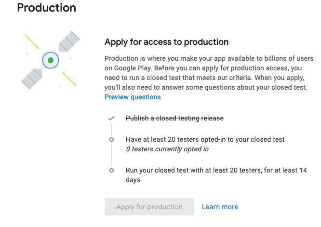Click connector line below the green checkmark
The width and height of the screenshot is (321, 227).
111,129
